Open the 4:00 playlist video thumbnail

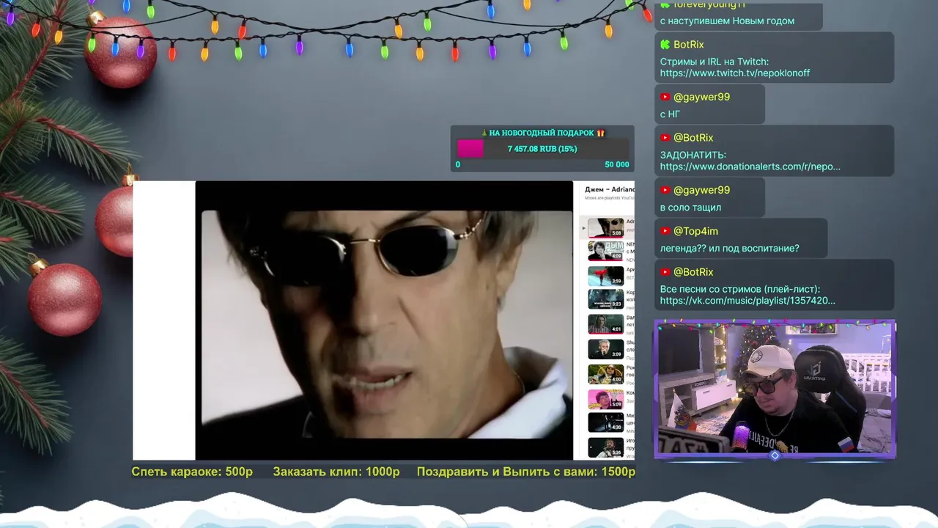click(x=605, y=374)
